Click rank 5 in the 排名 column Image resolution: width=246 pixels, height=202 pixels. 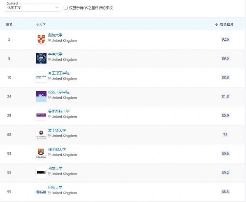tap(9, 39)
